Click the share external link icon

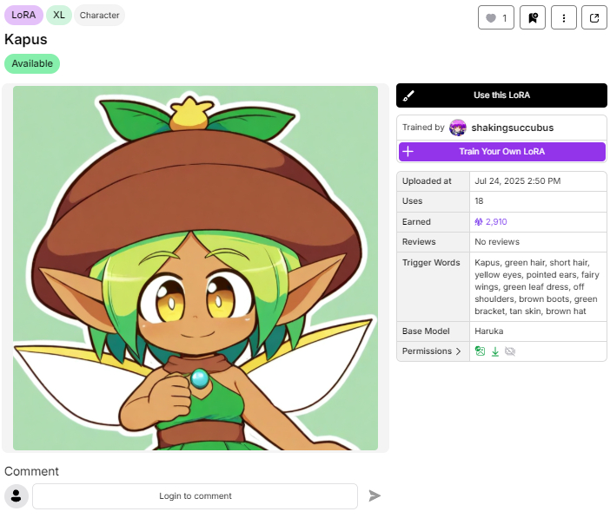[594, 17]
